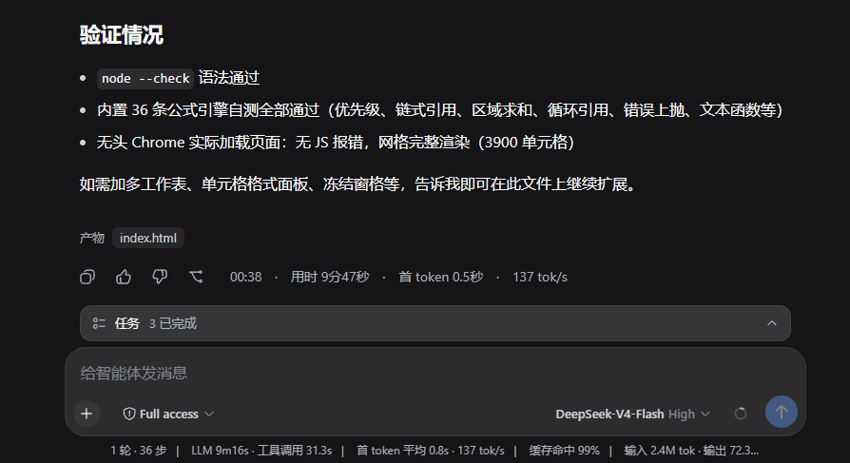Open the DeepSeek-V4-Flash High model selector
This screenshot has width=850, height=463.
(x=632, y=414)
